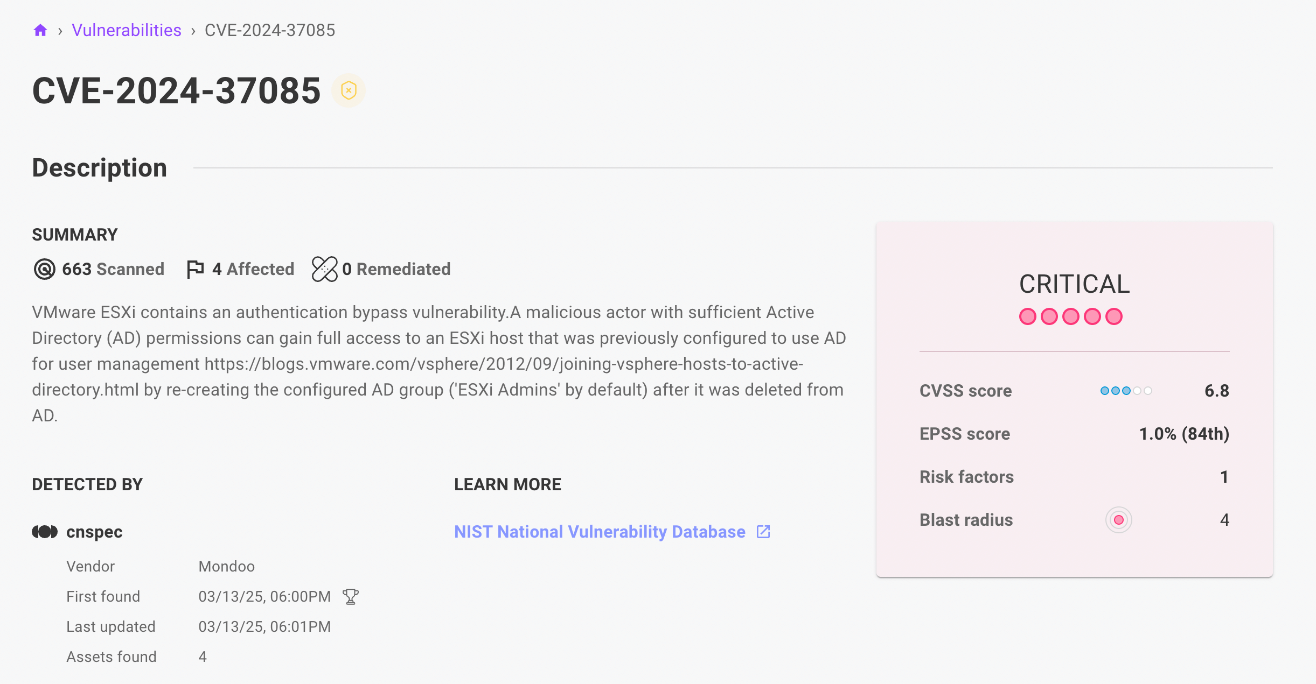Open the CVE-2024-37085 menu item
1316x684 pixels.
[269, 30]
